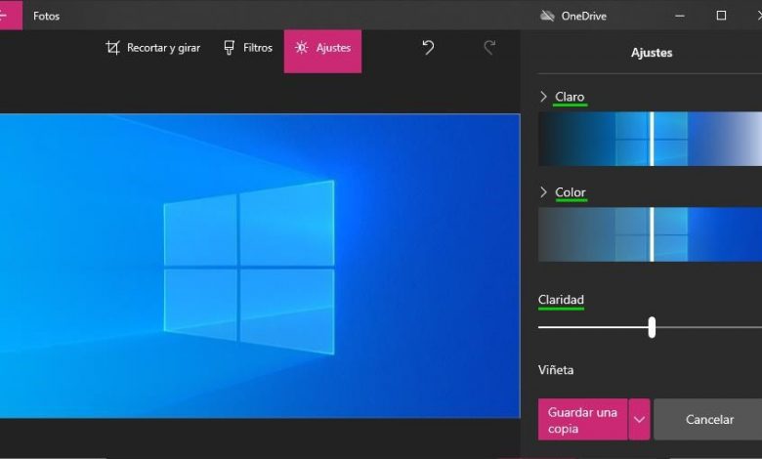Select the Ajustes tab
762x459 pixels.
click(322, 51)
